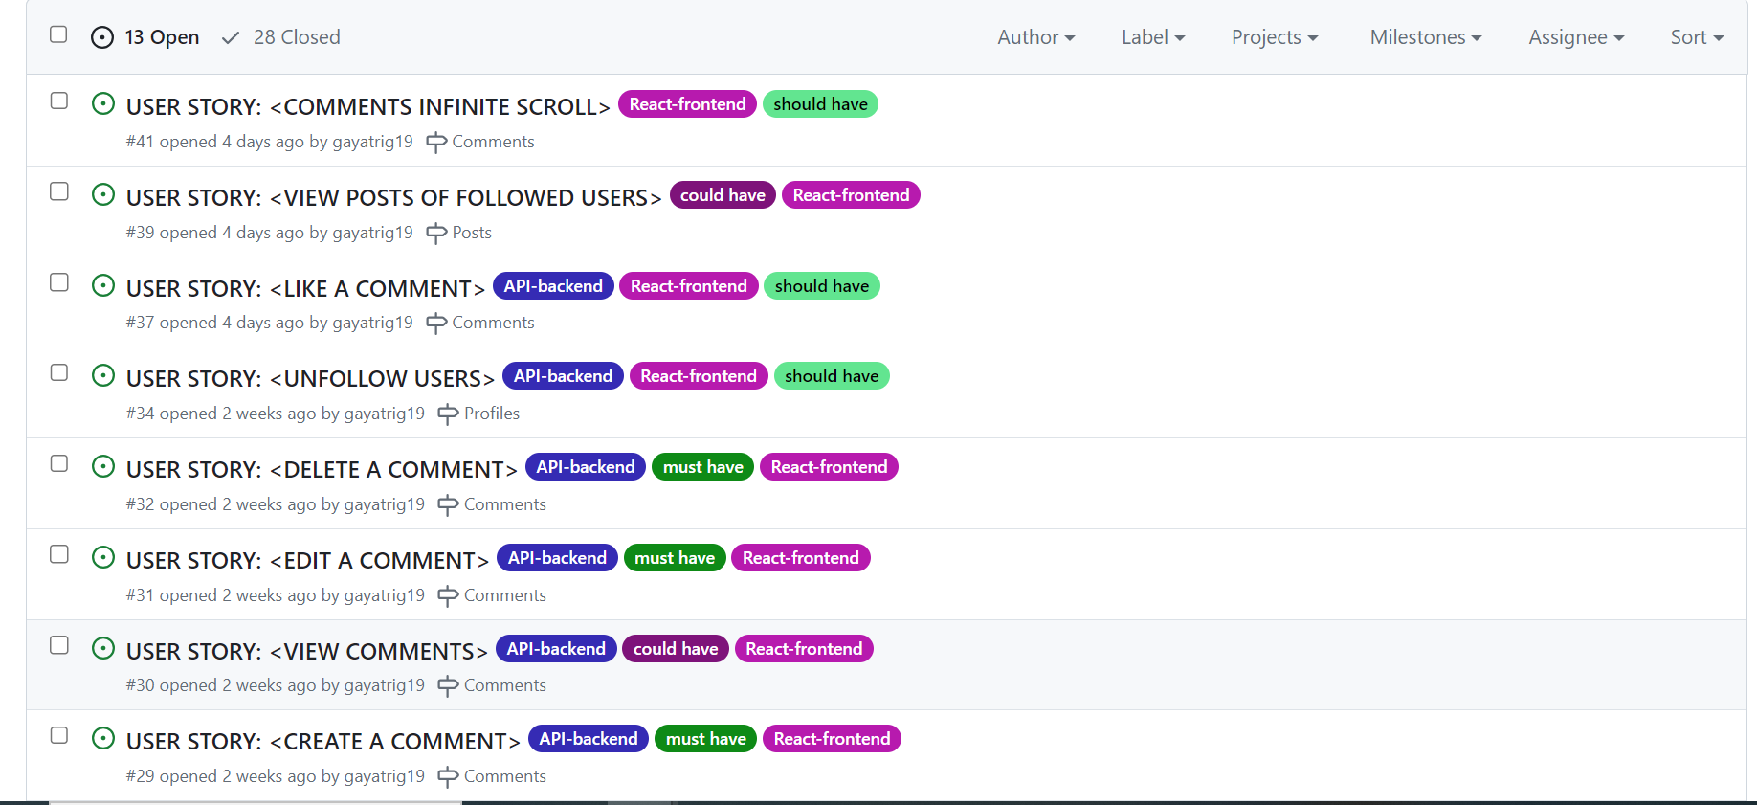Open the Milestones filter dropdown
Viewport: 1757px width, 805px height.
(x=1426, y=37)
